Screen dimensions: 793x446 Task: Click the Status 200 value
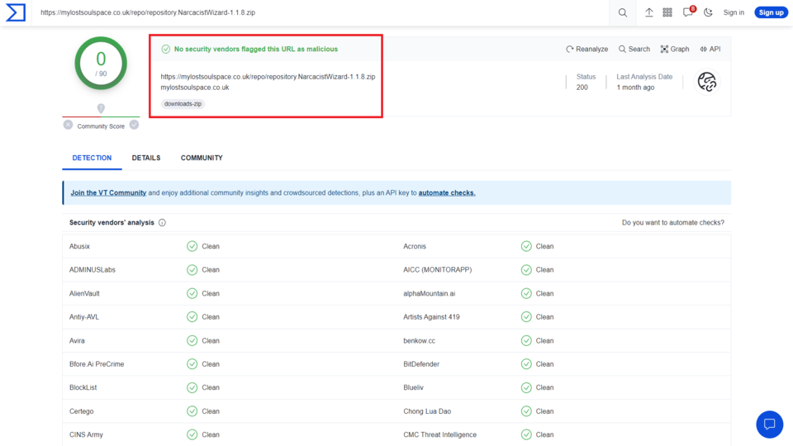[x=582, y=88]
